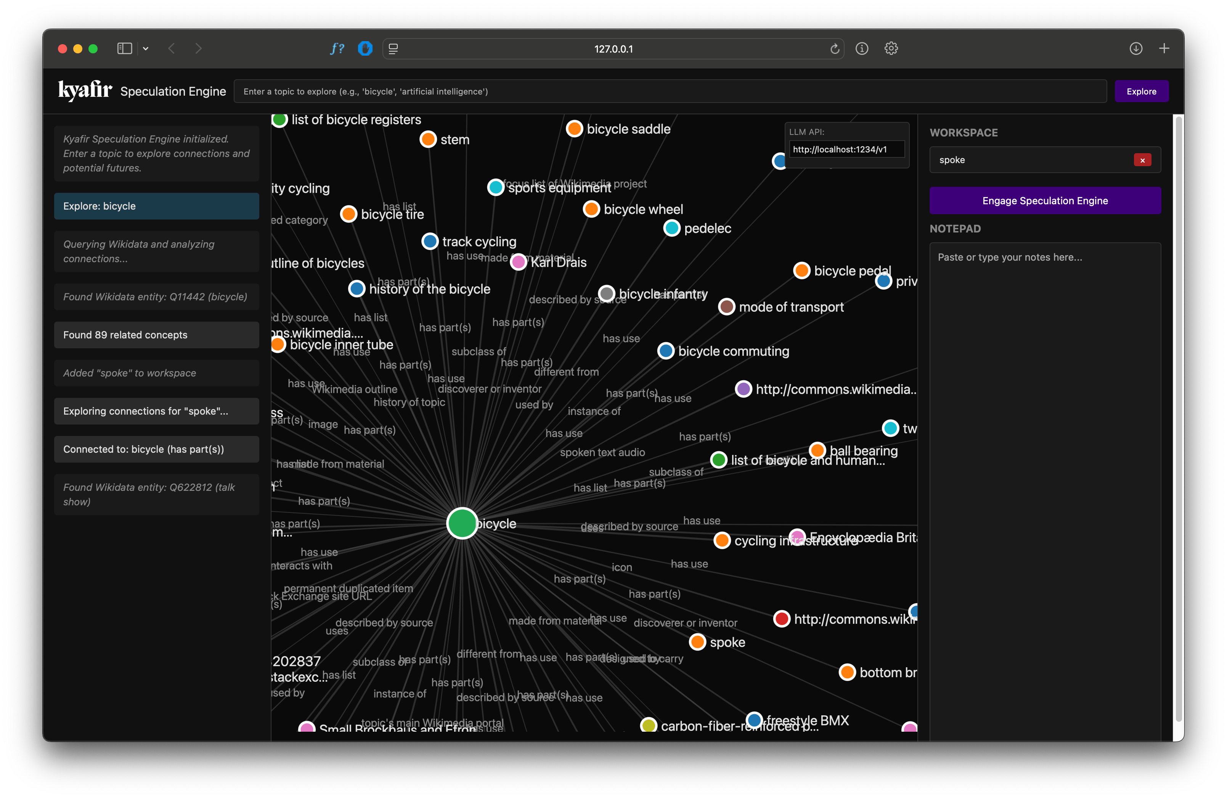Click the gray bicycle infantry node
This screenshot has height=798, width=1227.
607,294
